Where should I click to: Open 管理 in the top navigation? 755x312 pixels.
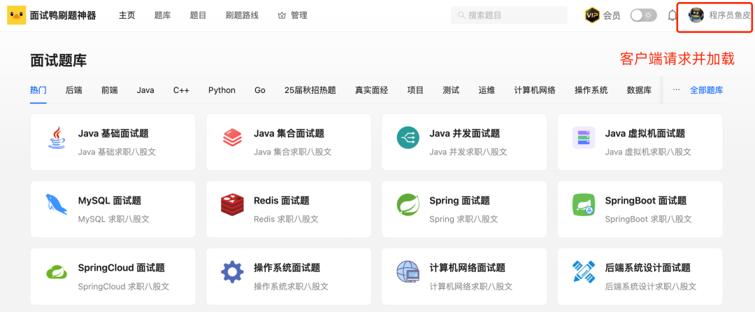click(x=299, y=15)
